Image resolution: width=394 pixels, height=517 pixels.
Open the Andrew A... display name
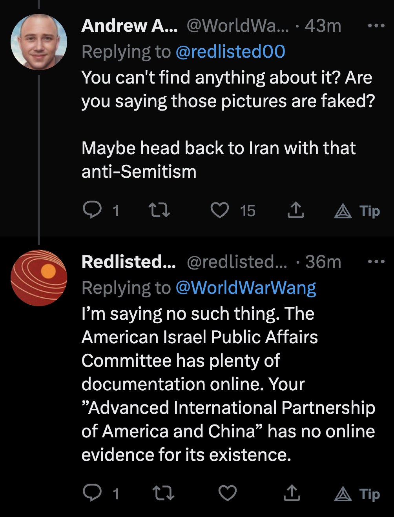(129, 26)
